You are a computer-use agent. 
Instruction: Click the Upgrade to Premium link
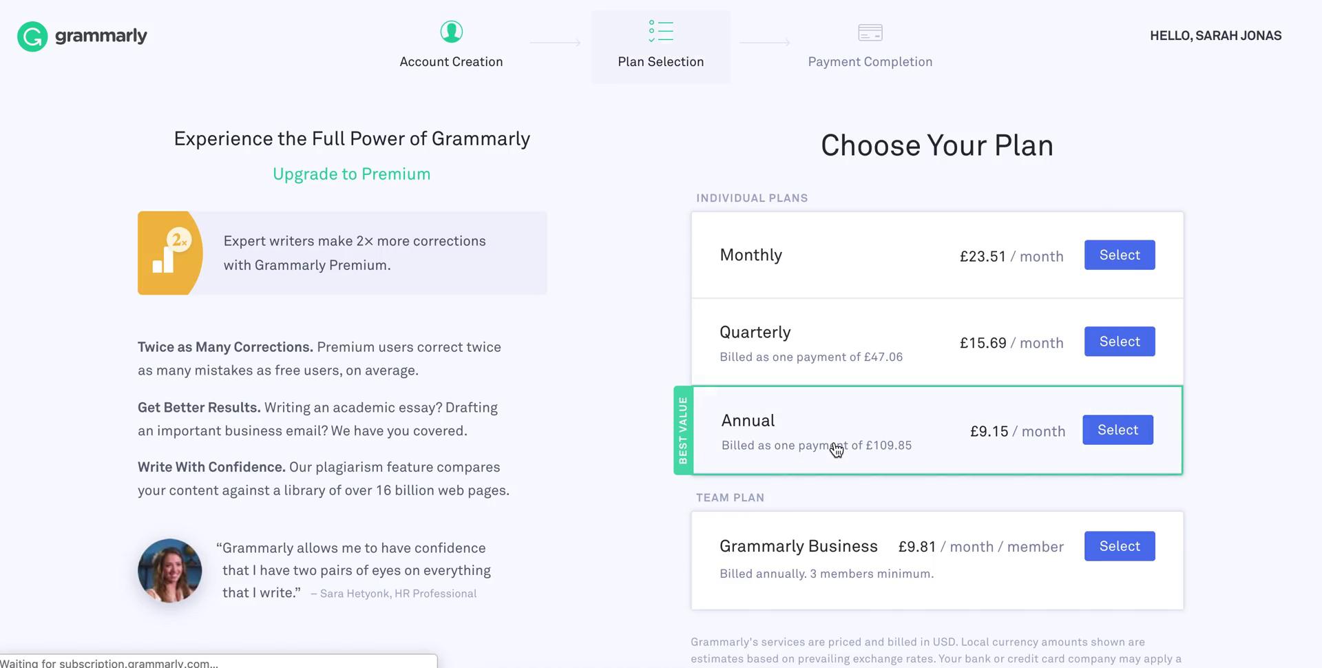tap(352, 174)
